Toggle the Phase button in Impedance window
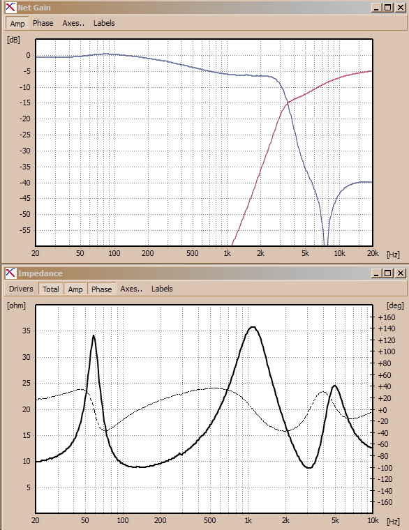This screenshot has height=530, width=409. click(101, 289)
